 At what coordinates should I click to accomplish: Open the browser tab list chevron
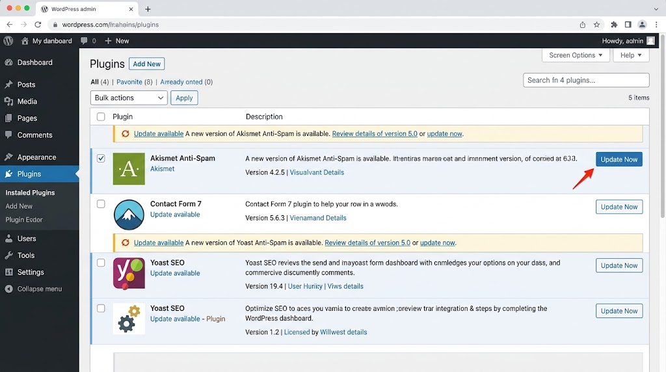(x=656, y=9)
